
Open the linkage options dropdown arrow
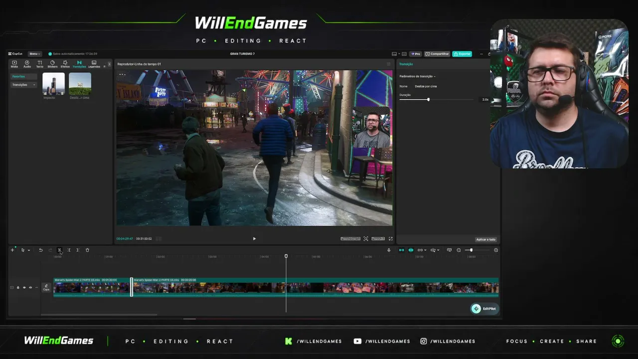pyautogui.click(x=425, y=250)
